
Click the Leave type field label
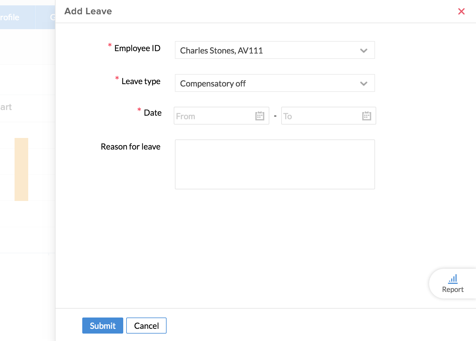point(141,81)
